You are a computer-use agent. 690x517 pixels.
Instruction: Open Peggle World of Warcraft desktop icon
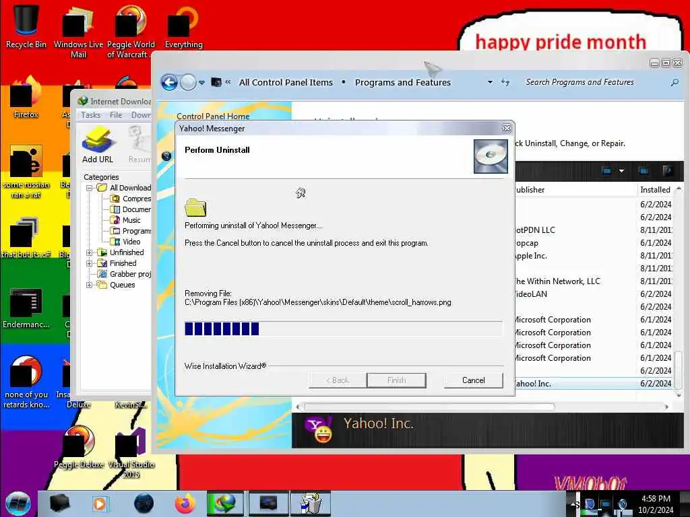pyautogui.click(x=131, y=31)
